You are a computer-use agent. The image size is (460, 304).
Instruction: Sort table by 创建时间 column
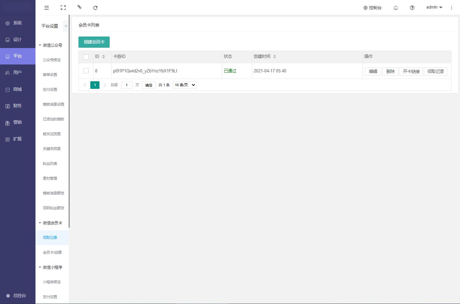(274, 57)
